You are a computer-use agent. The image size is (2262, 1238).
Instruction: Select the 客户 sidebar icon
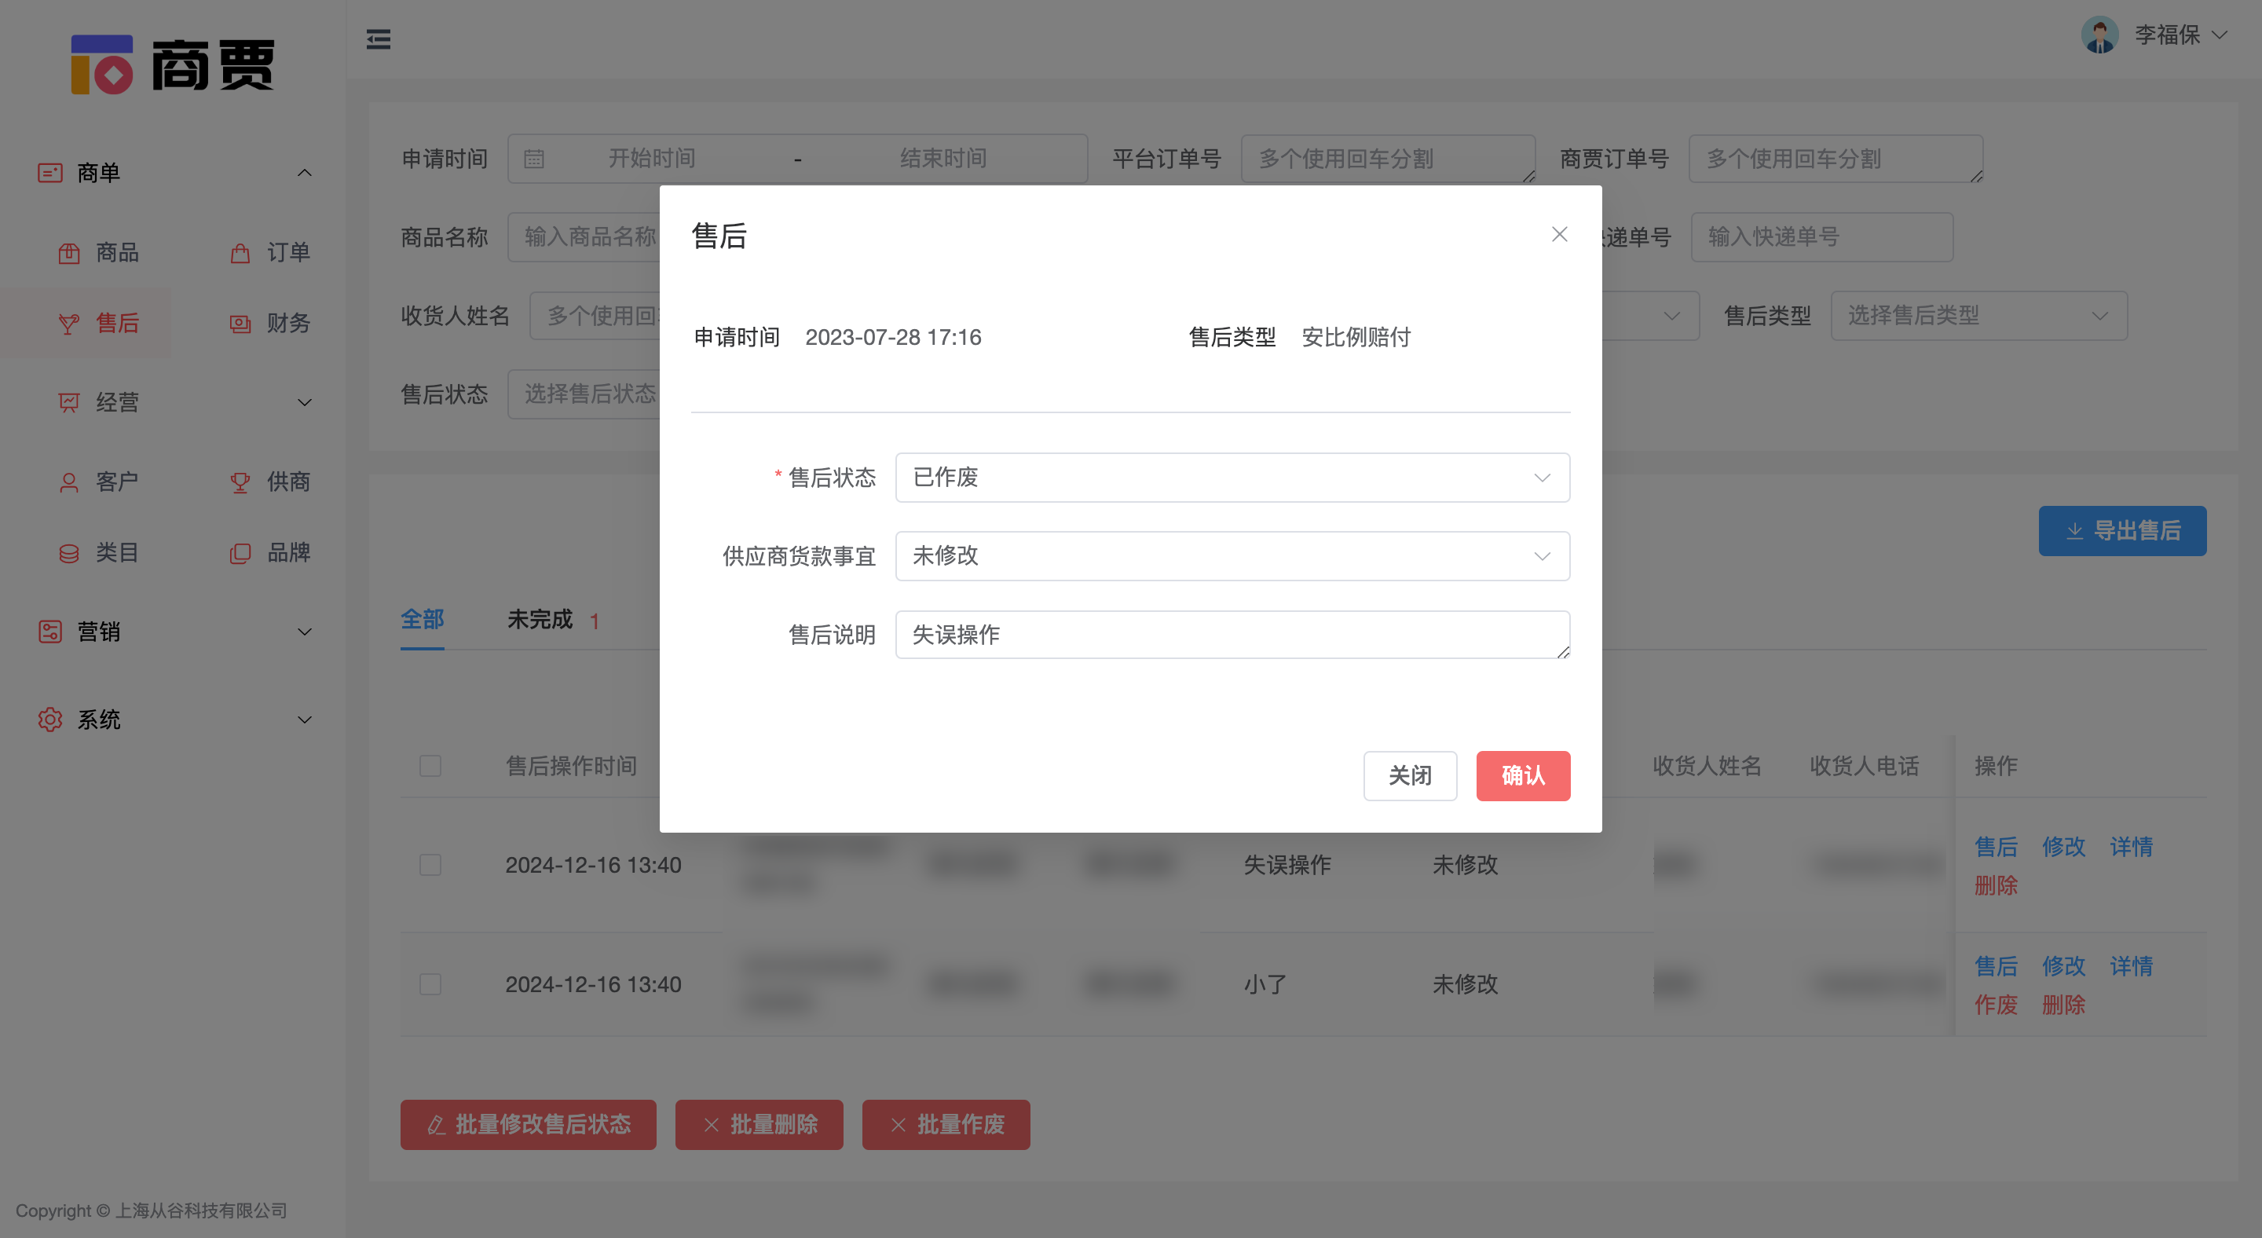(69, 482)
